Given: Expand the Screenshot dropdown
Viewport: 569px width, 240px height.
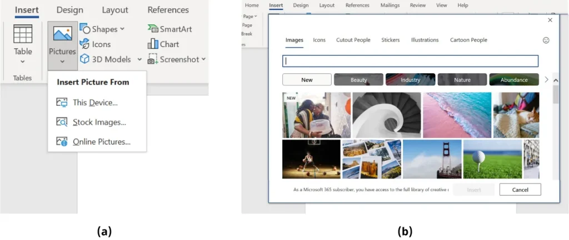Looking at the screenshot, I should 203,59.
